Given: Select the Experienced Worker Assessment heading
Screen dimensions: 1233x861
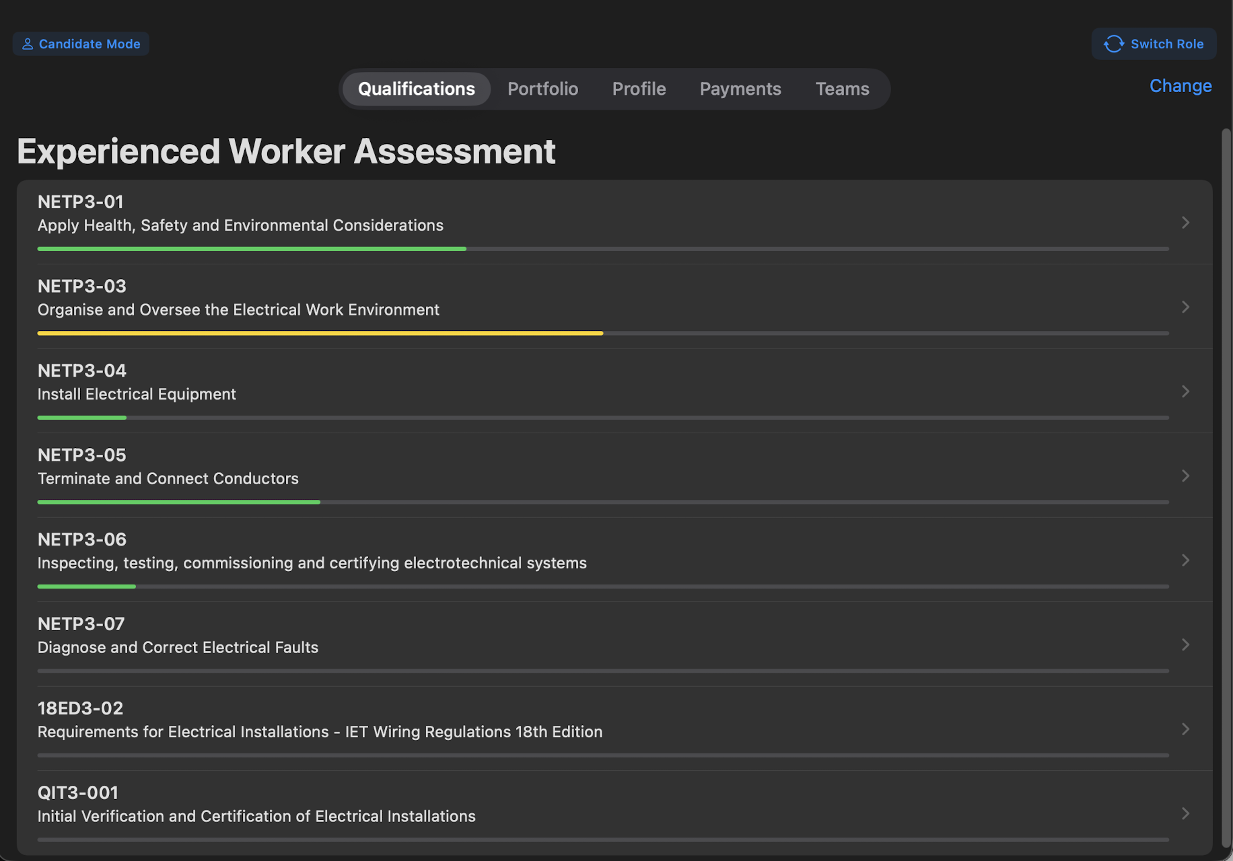Looking at the screenshot, I should click(x=286, y=151).
